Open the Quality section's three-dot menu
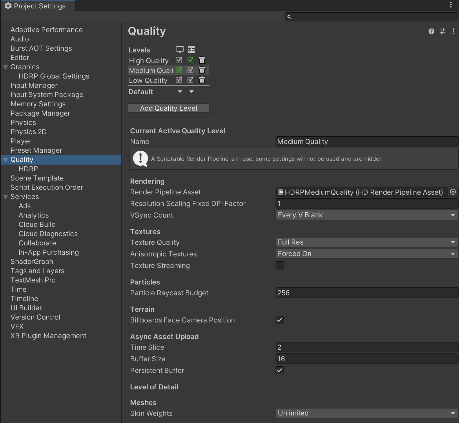Viewport: 459px width, 423px height. (453, 31)
